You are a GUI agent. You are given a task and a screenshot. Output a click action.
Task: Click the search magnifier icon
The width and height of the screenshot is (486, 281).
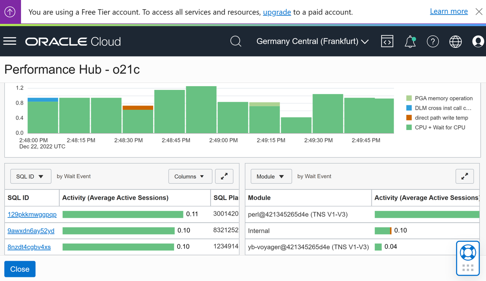[x=236, y=41]
